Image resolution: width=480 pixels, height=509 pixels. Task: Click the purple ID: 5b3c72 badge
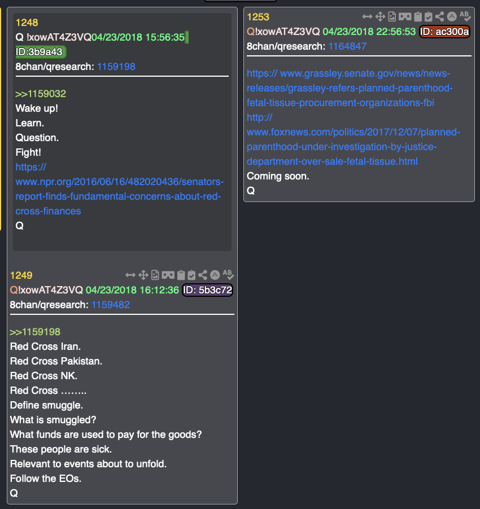207,290
